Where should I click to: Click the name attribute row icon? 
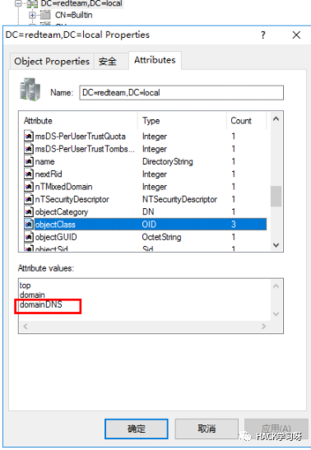click(x=29, y=161)
